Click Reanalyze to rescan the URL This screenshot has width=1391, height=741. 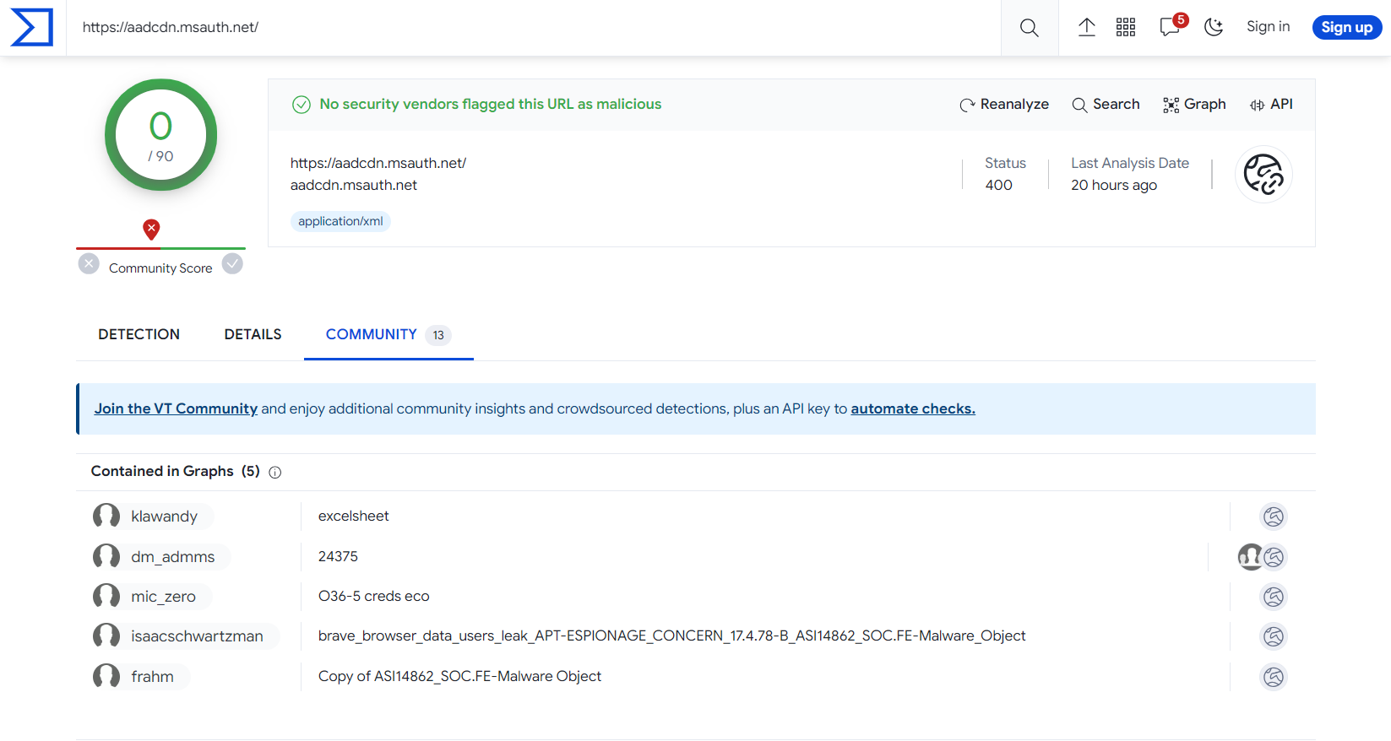[x=1004, y=104]
